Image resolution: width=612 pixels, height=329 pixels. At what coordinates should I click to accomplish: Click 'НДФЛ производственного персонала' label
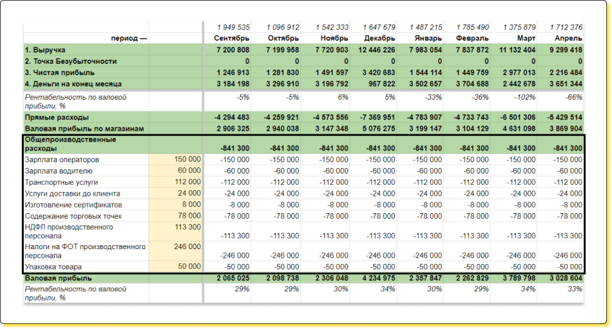pyautogui.click(x=69, y=231)
